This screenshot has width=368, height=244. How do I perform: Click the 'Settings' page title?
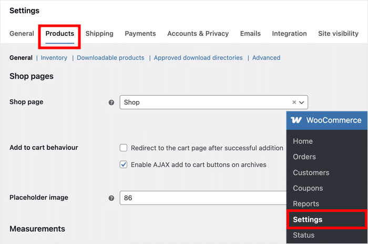coord(24,11)
